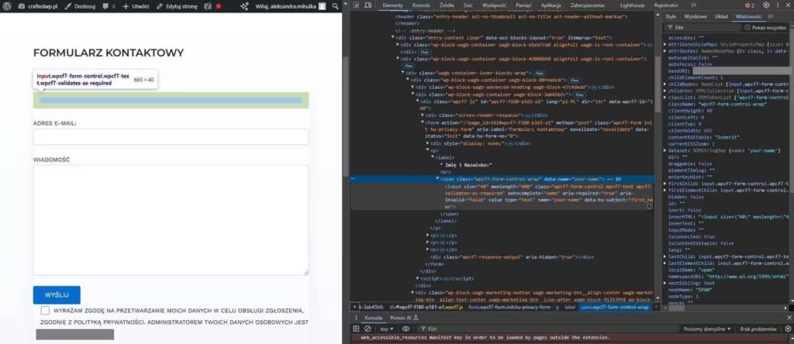794x344 pixels.
Task: Open DevTools settings gear in top bar
Action: pos(766,5)
